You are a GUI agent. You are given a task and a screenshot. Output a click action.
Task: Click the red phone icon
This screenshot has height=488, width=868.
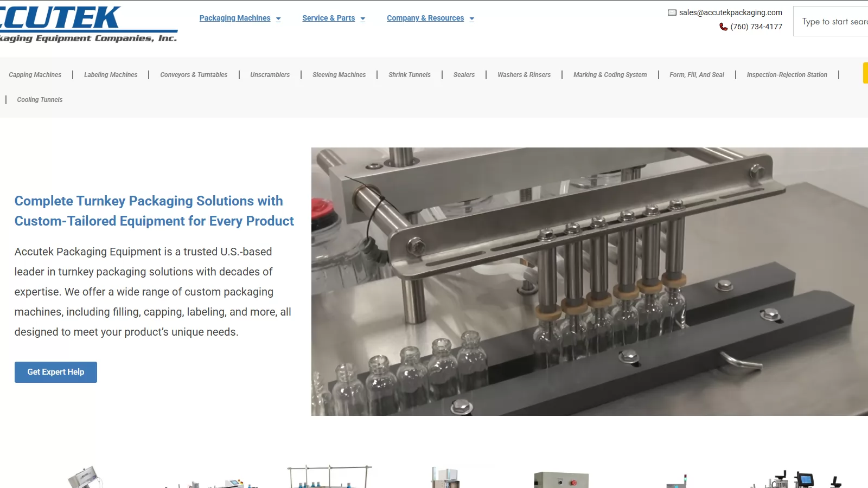click(723, 27)
